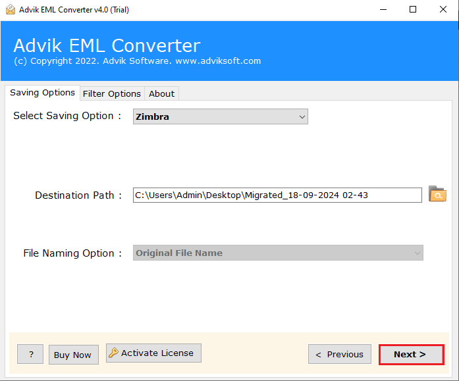Close the Advik EML Converter window
Image resolution: width=459 pixels, height=381 pixels.
443,10
